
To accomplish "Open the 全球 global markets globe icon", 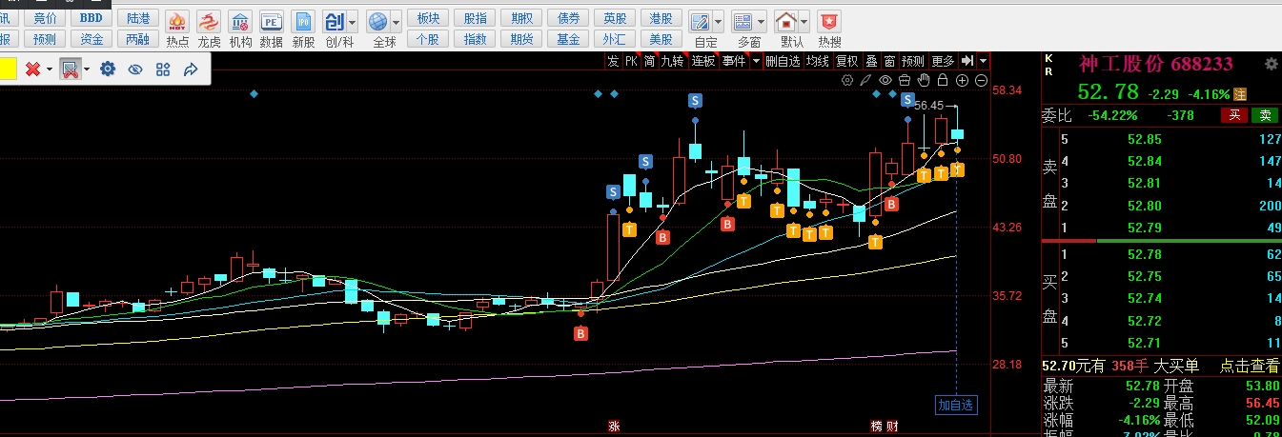I will pos(378,21).
